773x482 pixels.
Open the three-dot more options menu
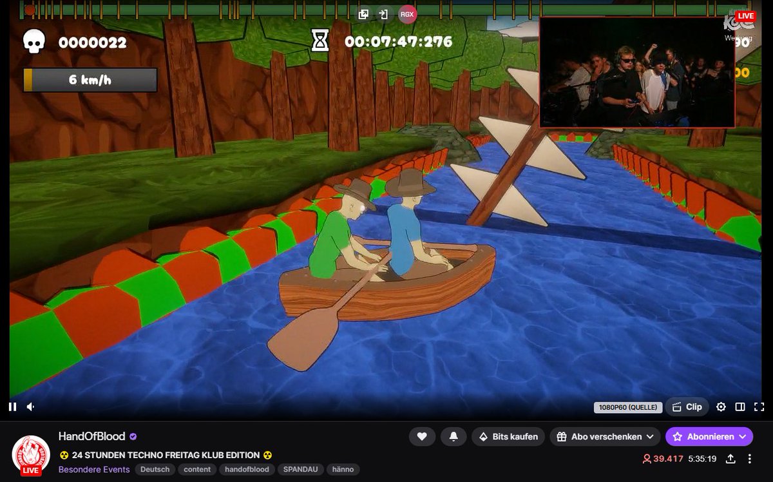tap(750, 459)
